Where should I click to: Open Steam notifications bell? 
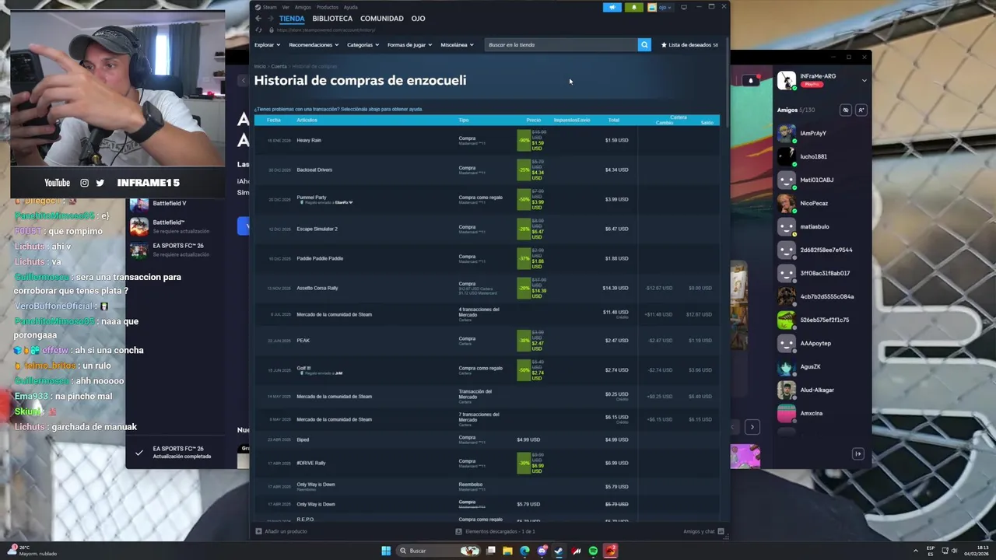click(x=633, y=7)
